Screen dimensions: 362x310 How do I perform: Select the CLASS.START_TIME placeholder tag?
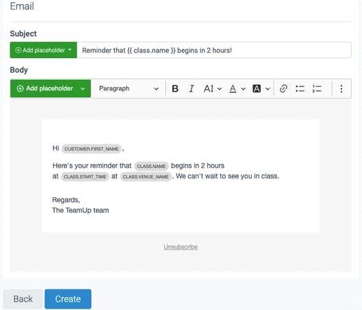point(85,177)
